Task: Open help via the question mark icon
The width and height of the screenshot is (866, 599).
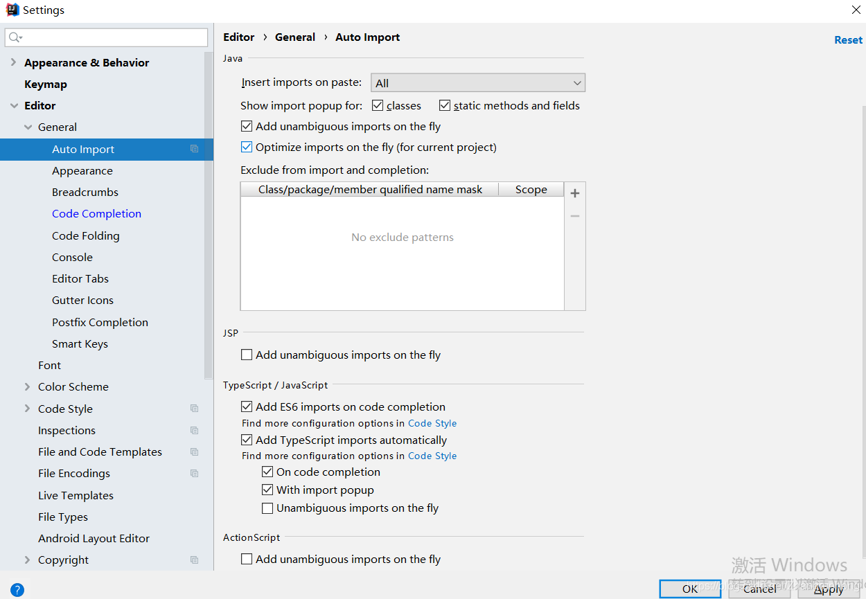Action: [17, 590]
